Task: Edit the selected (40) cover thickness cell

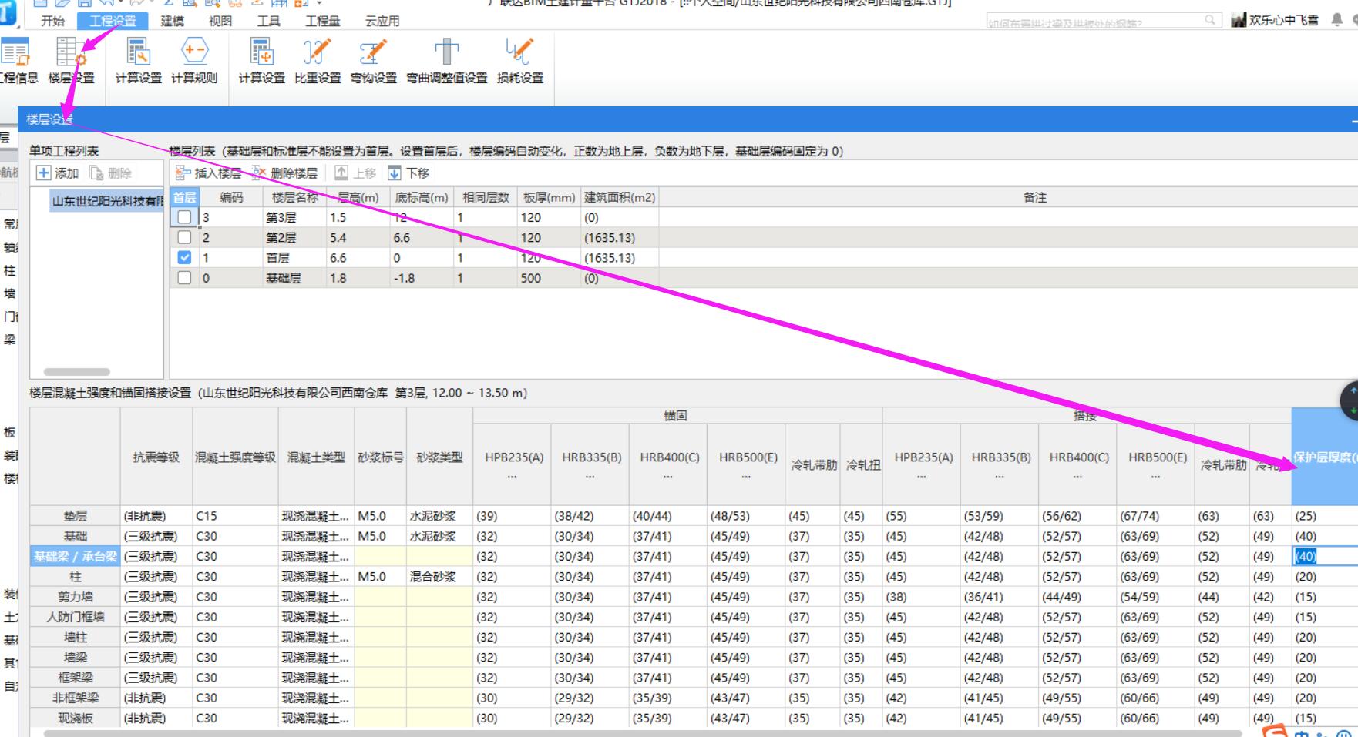Action: (1325, 556)
